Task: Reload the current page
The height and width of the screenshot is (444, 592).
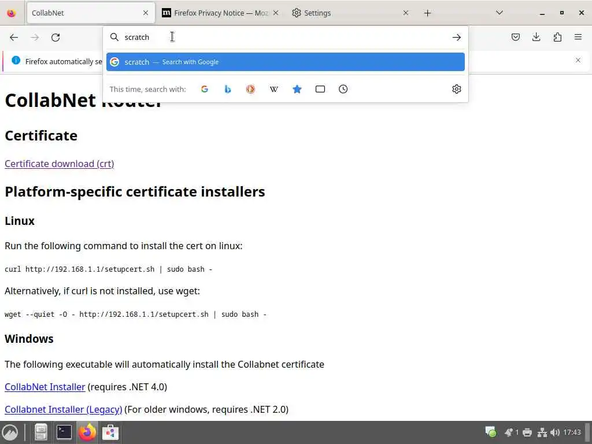Action: pyautogui.click(x=55, y=38)
